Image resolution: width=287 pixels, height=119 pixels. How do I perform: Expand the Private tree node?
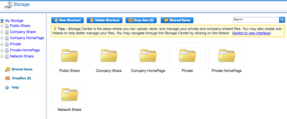coord(2,44)
